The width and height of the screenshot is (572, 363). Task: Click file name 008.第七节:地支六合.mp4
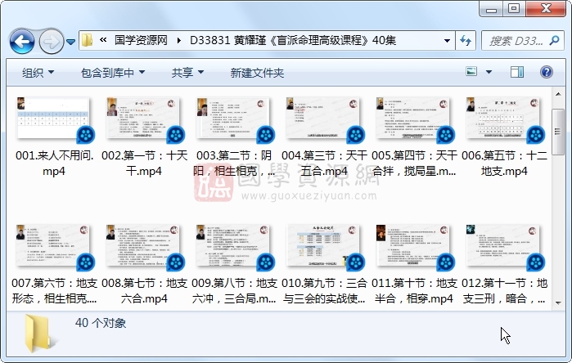click(144, 291)
